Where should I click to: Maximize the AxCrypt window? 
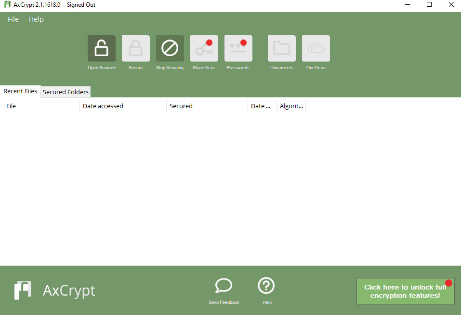coord(429,5)
